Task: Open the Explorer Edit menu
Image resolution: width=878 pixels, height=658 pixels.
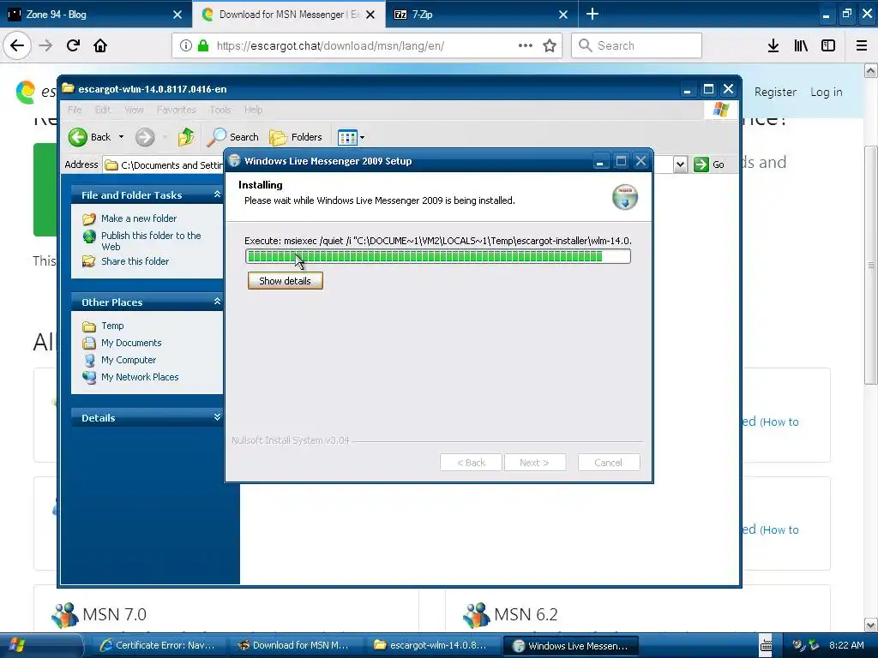Action: [103, 110]
